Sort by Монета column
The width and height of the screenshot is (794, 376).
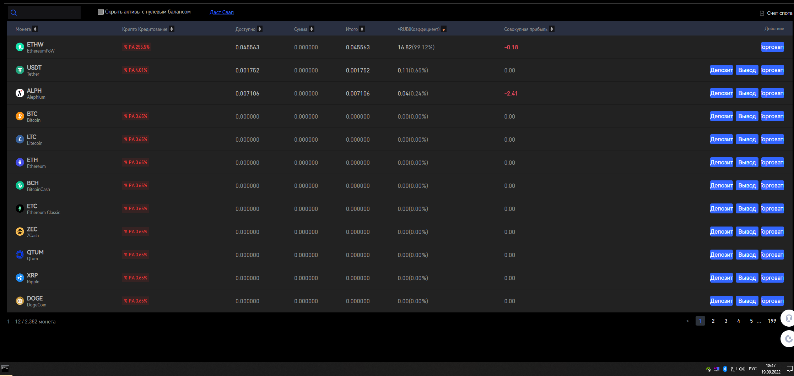point(35,29)
